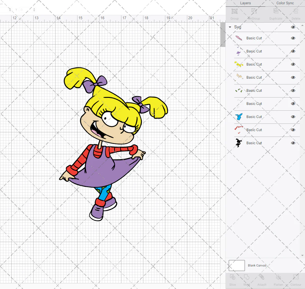Open the Layers tab
Screen dimensions: 305x289
click(x=245, y=3)
